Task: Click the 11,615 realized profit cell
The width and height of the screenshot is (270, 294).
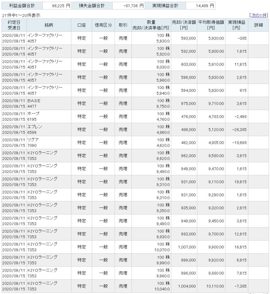Action: (237, 64)
